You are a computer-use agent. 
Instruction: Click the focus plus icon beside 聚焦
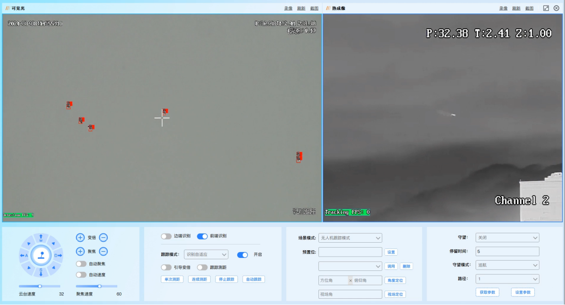80,252
